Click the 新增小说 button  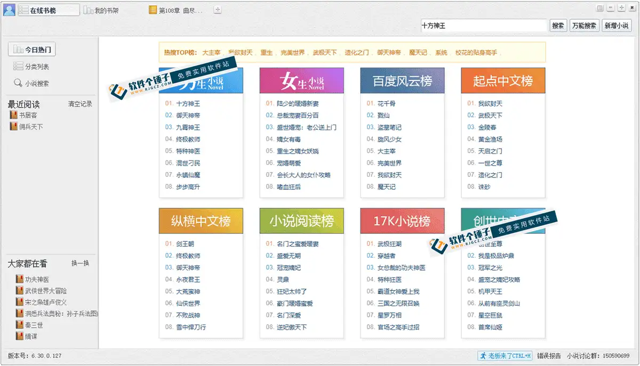[615, 26]
